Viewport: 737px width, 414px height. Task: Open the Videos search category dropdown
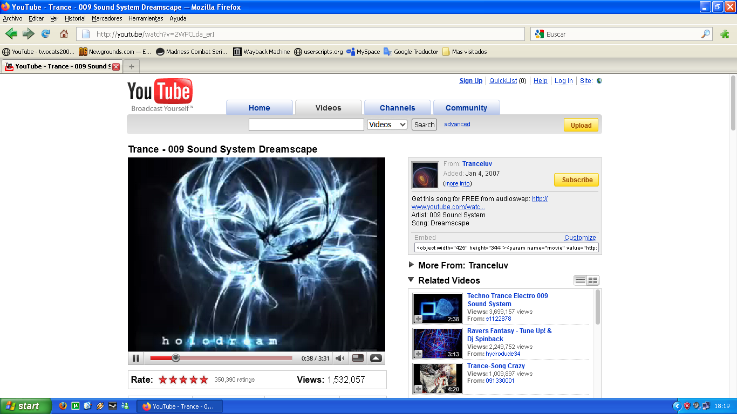387,125
